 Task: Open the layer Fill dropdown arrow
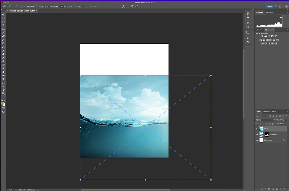pos(286,124)
